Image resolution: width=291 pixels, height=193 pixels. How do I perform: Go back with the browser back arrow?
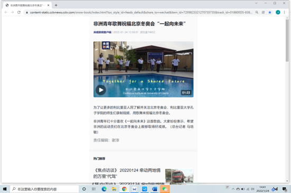pyautogui.click(x=6, y=13)
